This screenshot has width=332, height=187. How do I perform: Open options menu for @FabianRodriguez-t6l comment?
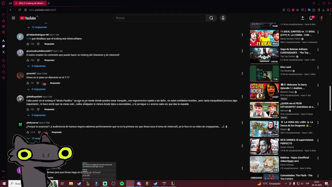pos(242,35)
